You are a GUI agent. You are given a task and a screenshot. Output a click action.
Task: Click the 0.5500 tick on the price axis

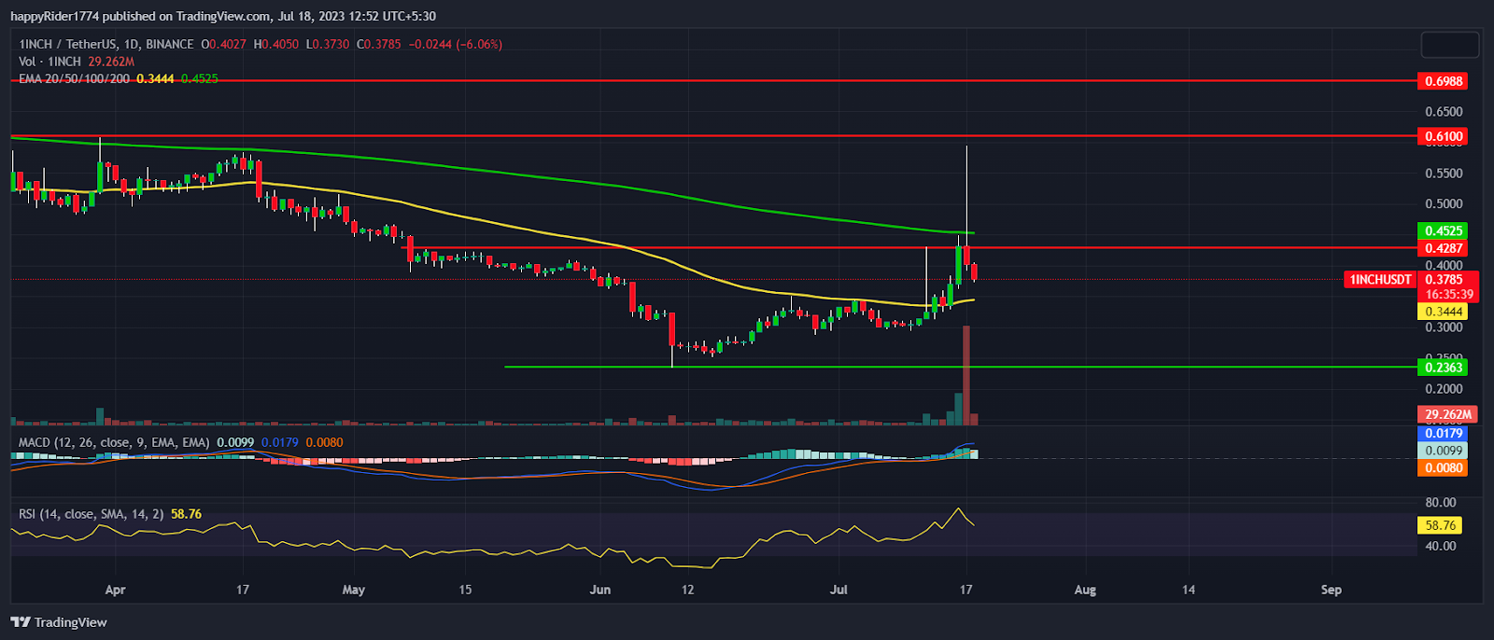(x=1444, y=174)
